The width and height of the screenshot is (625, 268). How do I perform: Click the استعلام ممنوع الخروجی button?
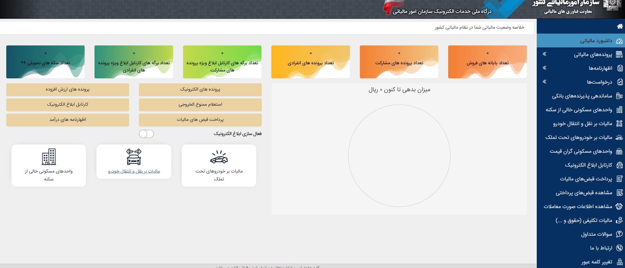pos(200,105)
